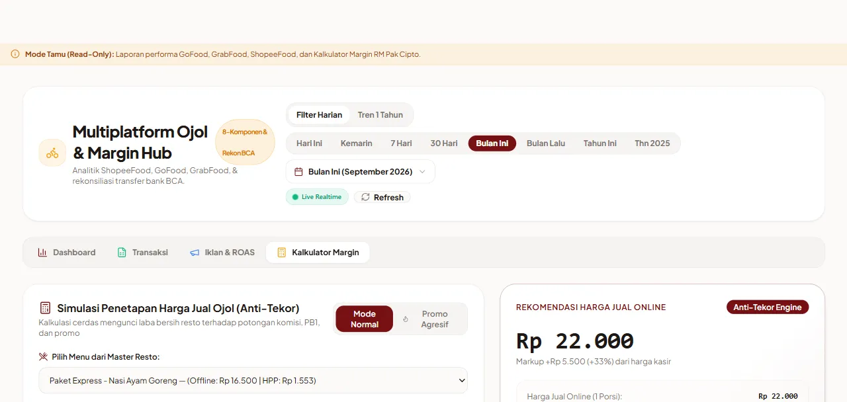Click the calendar icon in month selector
This screenshot has height=402, width=847.
pyautogui.click(x=298, y=171)
